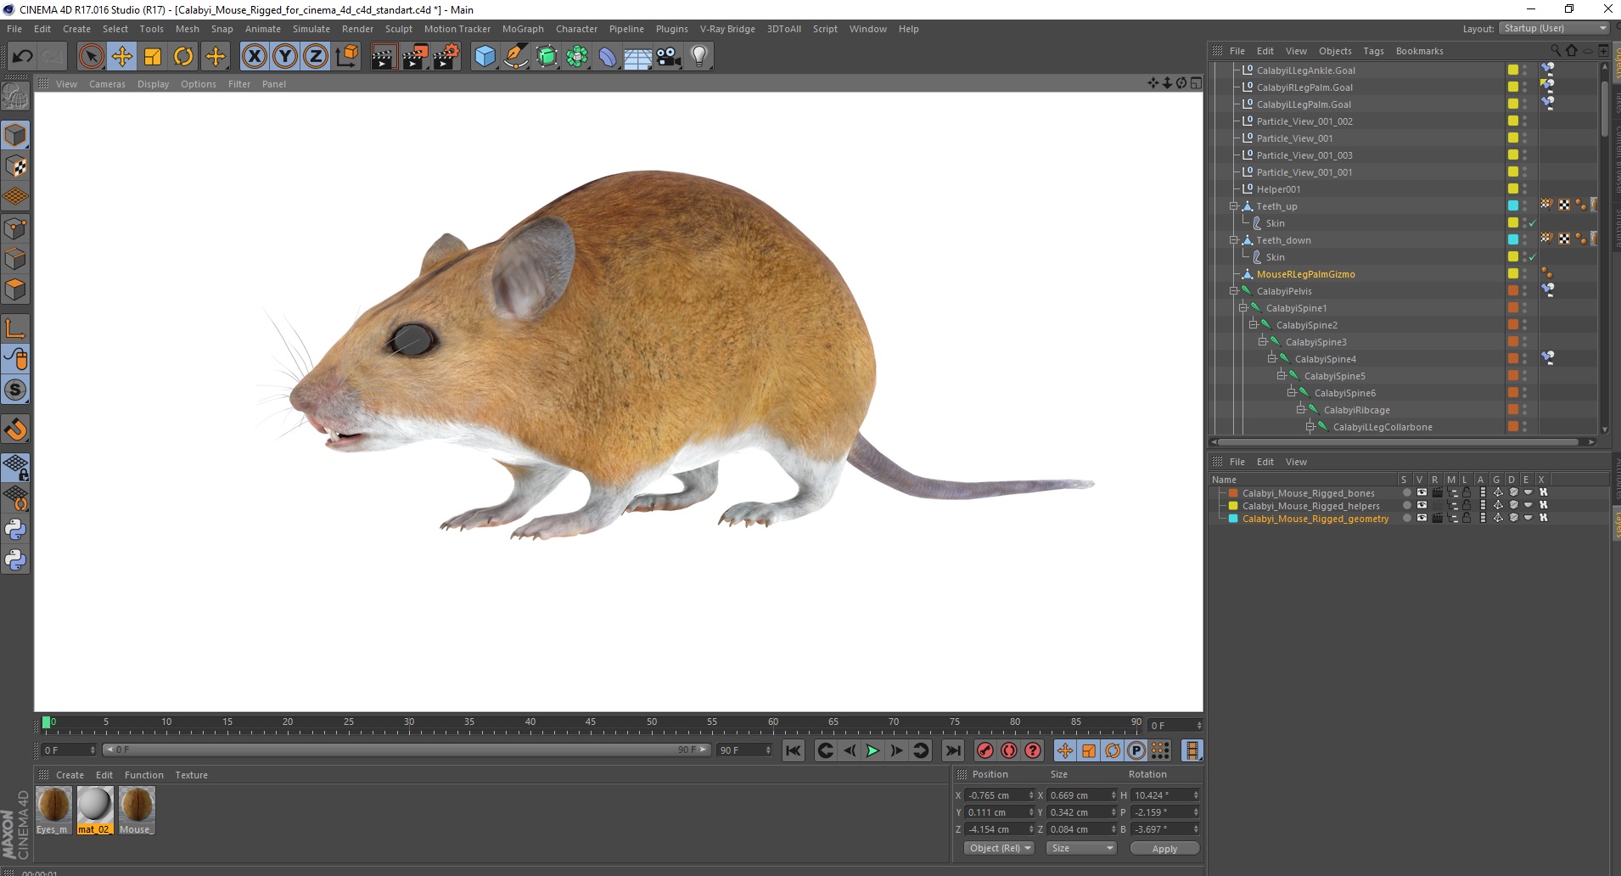The image size is (1621, 876).
Task: Select the Eyes_m material thumbnail
Action: click(53, 811)
